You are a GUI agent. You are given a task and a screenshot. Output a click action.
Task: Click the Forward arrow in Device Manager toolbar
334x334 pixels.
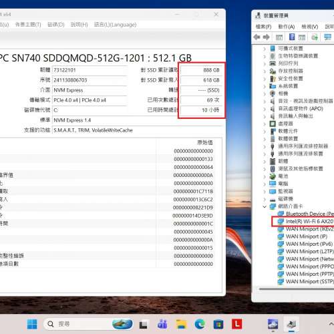[x=267, y=37]
